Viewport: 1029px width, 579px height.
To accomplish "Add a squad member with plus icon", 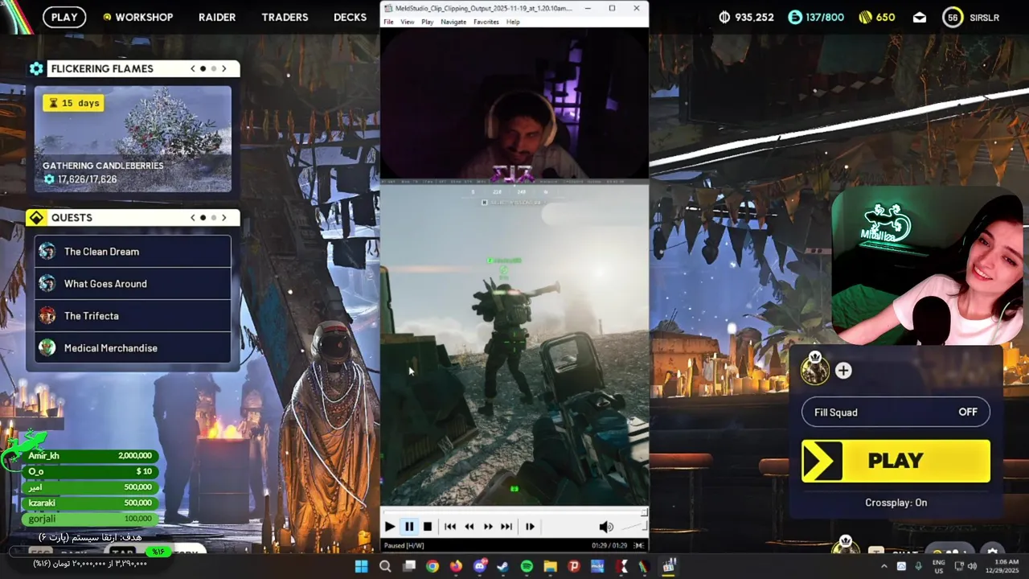I will pyautogui.click(x=843, y=371).
